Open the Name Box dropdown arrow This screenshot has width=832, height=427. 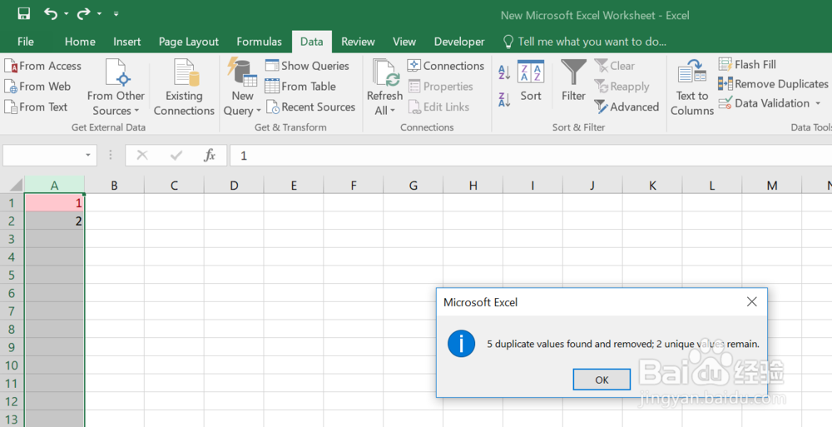point(88,155)
